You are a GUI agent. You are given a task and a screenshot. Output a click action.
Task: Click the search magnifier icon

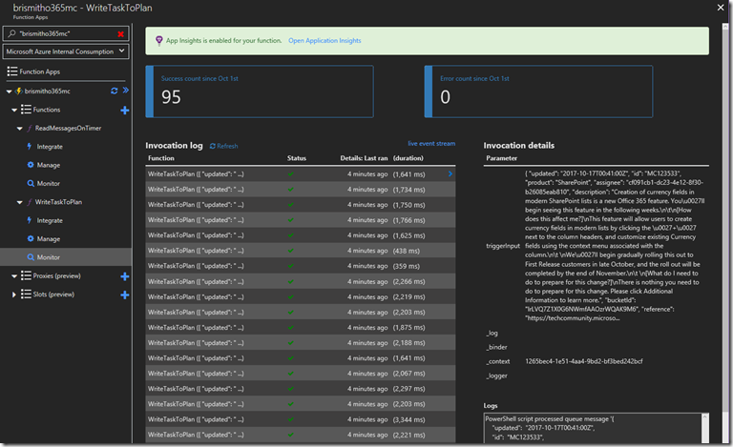(12, 33)
